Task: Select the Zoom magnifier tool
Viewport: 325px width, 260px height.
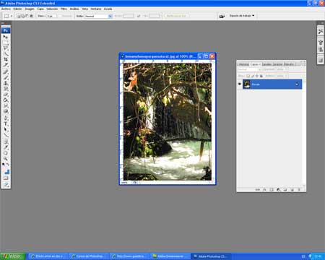Action: (6, 159)
